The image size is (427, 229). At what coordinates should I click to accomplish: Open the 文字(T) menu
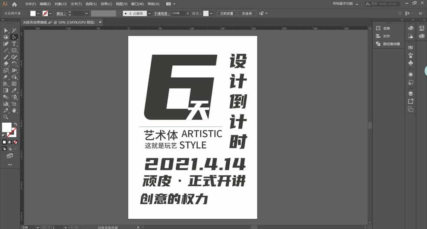pyautogui.click(x=76, y=4)
